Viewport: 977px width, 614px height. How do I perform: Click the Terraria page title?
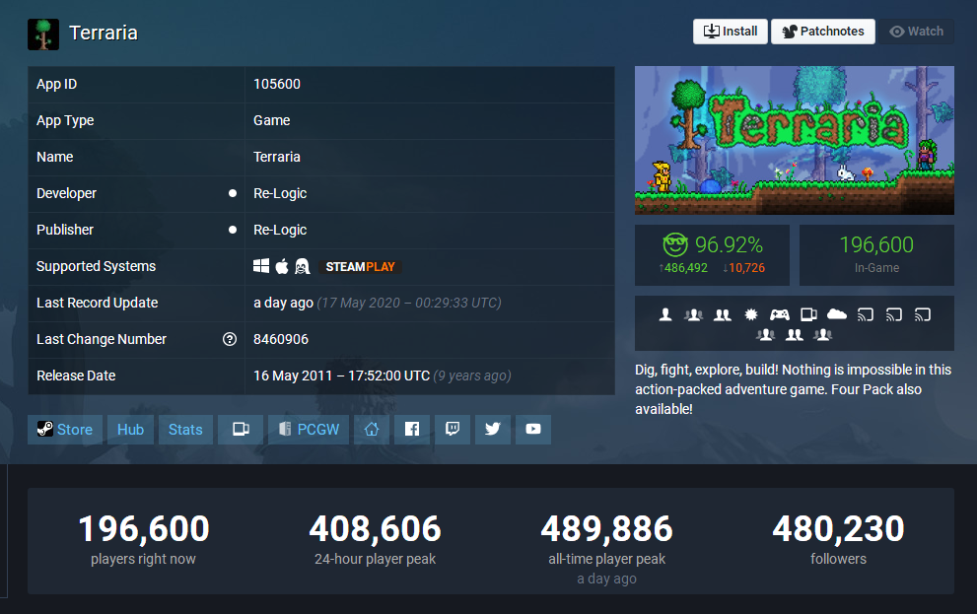(103, 33)
